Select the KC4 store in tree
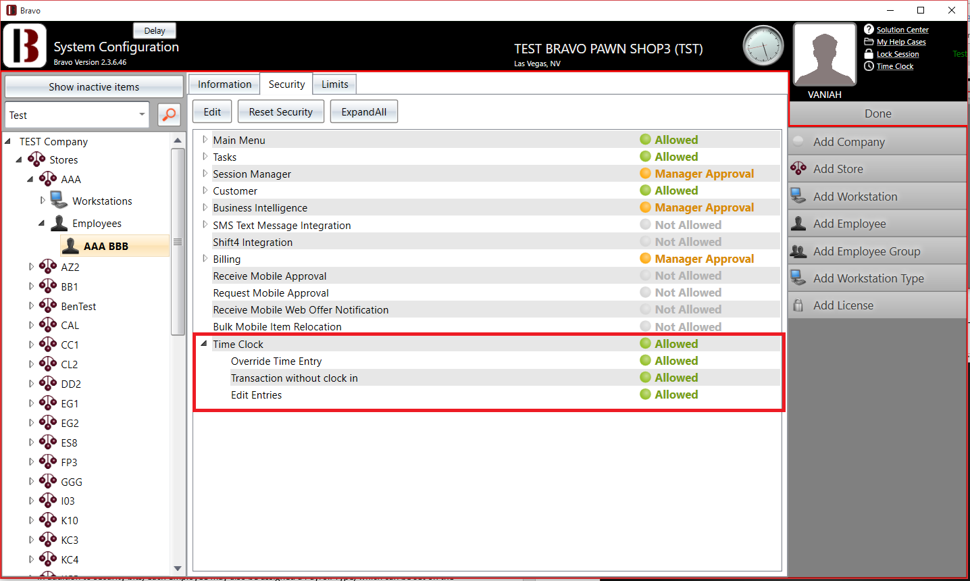This screenshot has height=581, width=970. pyautogui.click(x=70, y=559)
